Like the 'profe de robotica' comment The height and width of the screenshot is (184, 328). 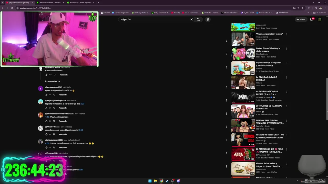(46, 108)
